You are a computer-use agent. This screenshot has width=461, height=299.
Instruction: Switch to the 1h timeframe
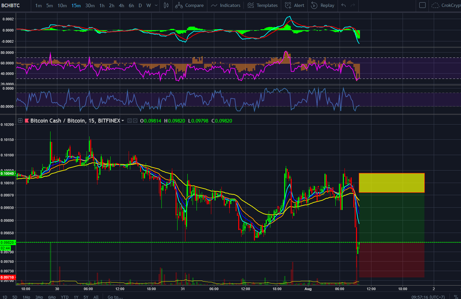(x=102, y=5)
